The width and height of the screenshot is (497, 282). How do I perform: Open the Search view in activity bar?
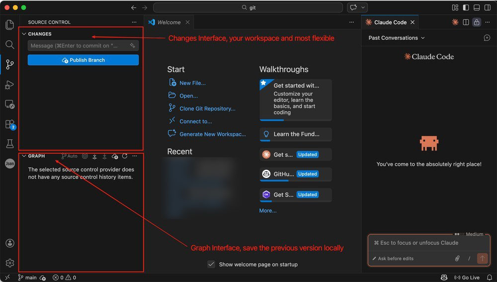pyautogui.click(x=9, y=45)
